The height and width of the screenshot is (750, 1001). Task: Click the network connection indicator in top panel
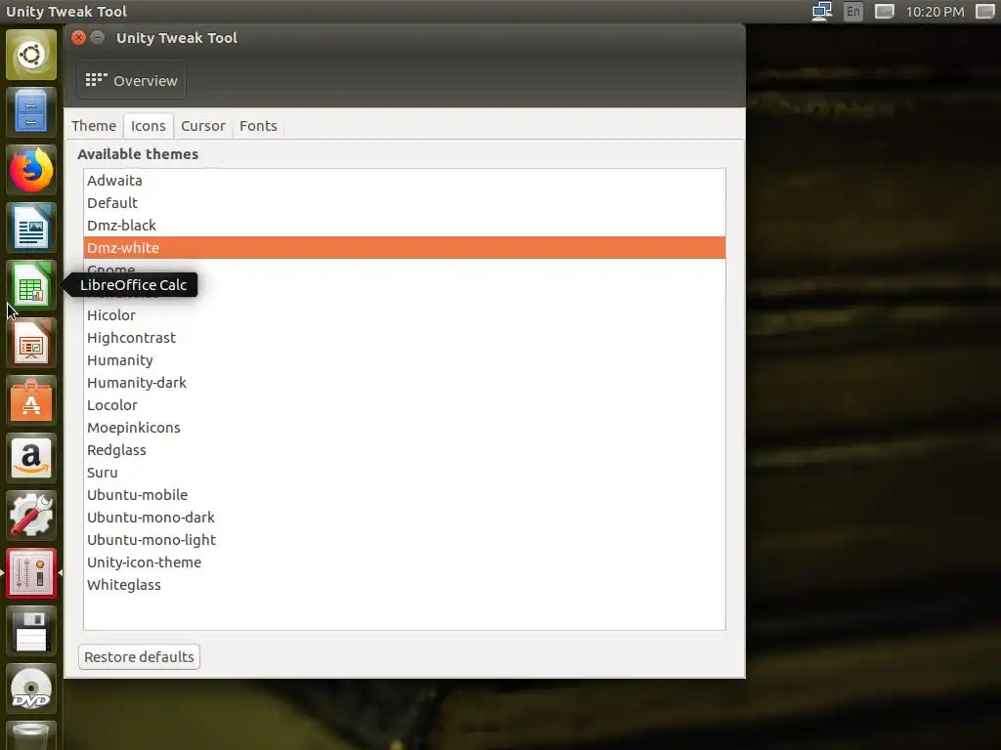click(821, 12)
